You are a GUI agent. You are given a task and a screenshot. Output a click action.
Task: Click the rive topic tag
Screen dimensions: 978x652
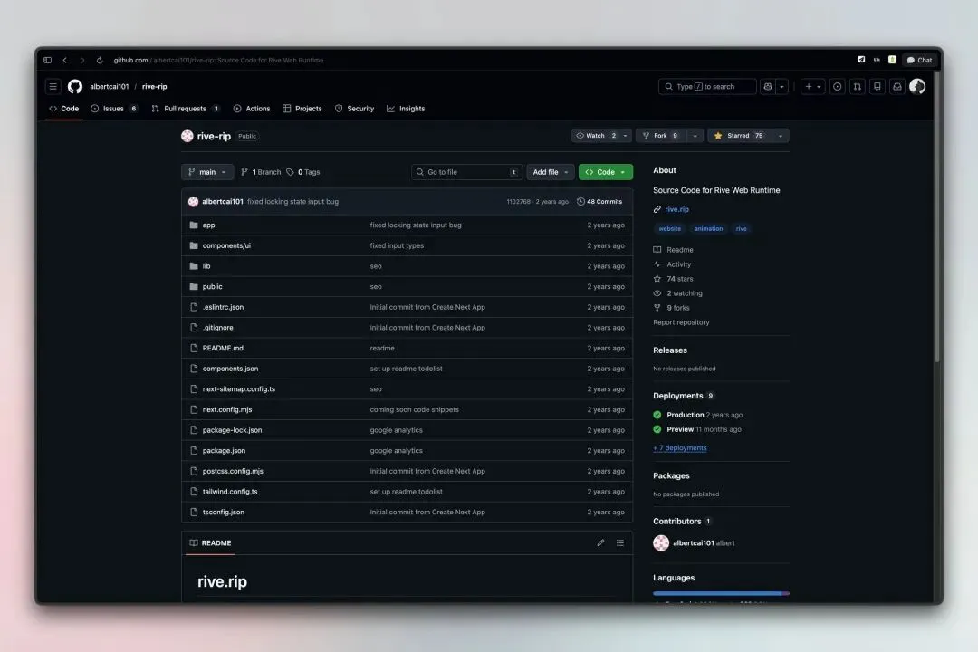pos(741,229)
